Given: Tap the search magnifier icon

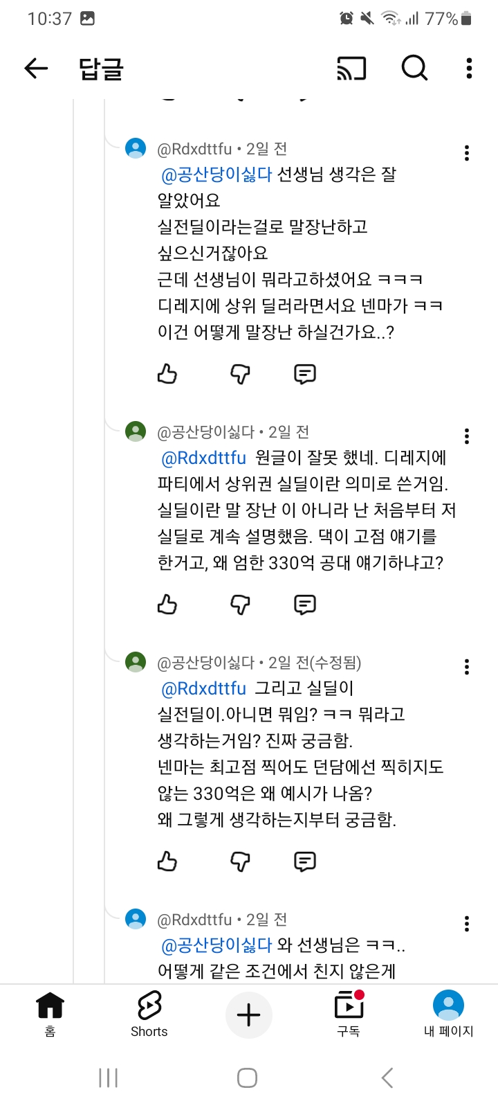Looking at the screenshot, I should (x=414, y=68).
